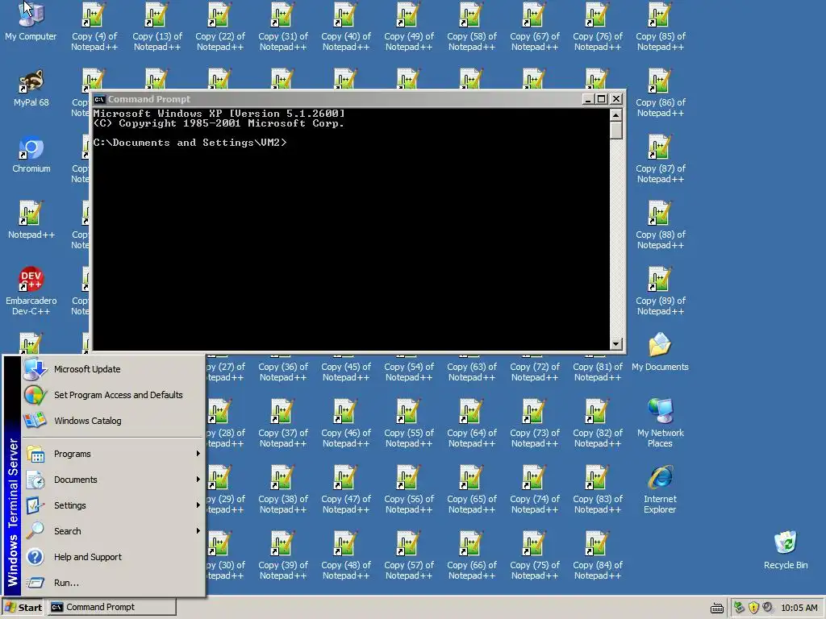Select Copy (89) of Notepad++ shortcut
Screen dimensions: 826x619
click(x=661, y=292)
